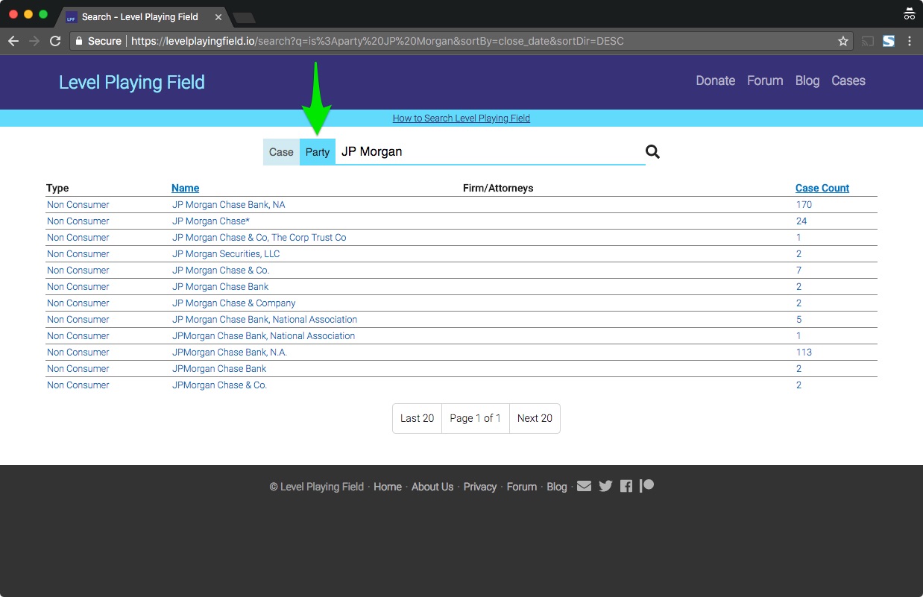Click the case count 7
This screenshot has width=923, height=597.
coord(798,270)
